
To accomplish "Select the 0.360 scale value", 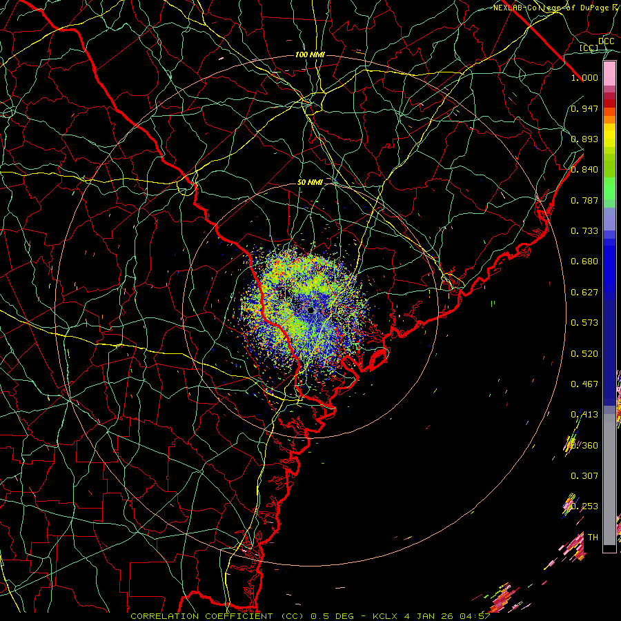I will pos(584,445).
